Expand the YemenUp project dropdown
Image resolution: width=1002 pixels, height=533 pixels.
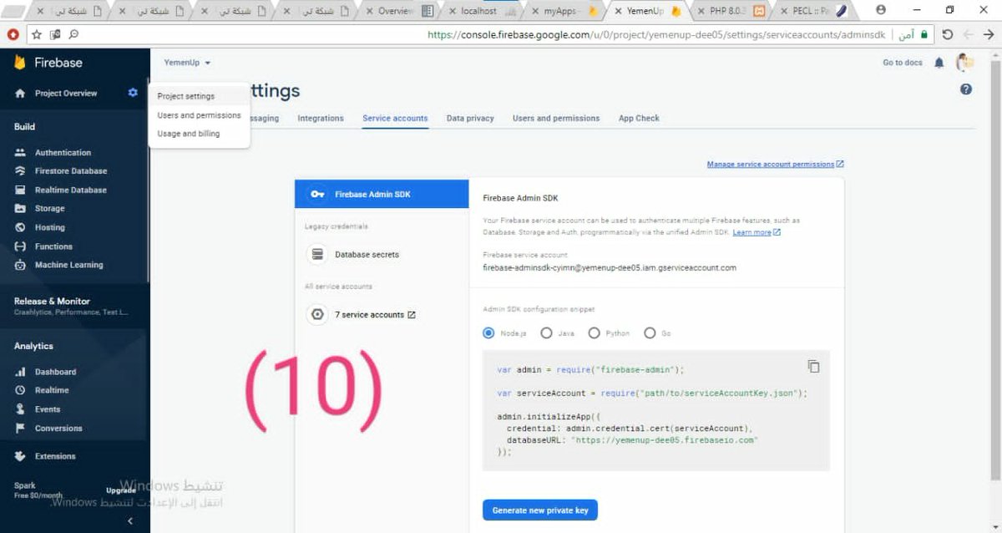187,63
